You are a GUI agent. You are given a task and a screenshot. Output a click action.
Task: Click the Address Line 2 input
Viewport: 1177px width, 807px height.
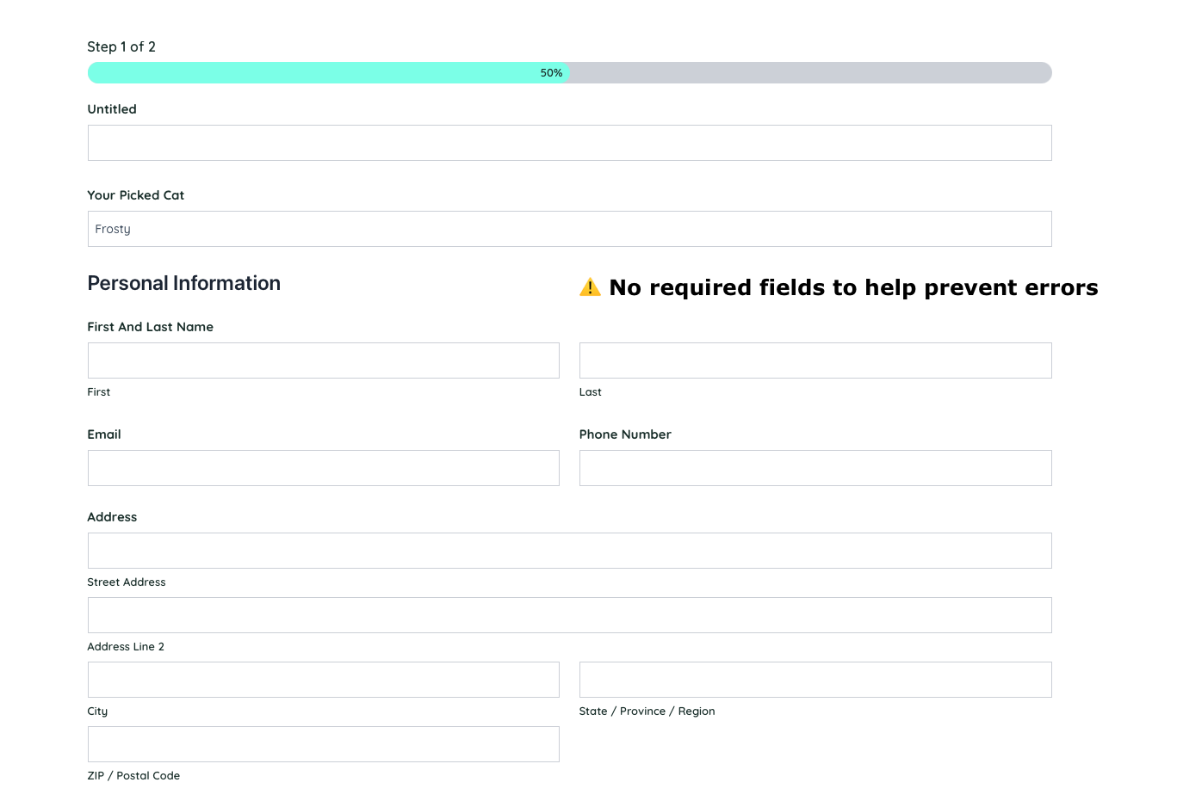point(569,614)
